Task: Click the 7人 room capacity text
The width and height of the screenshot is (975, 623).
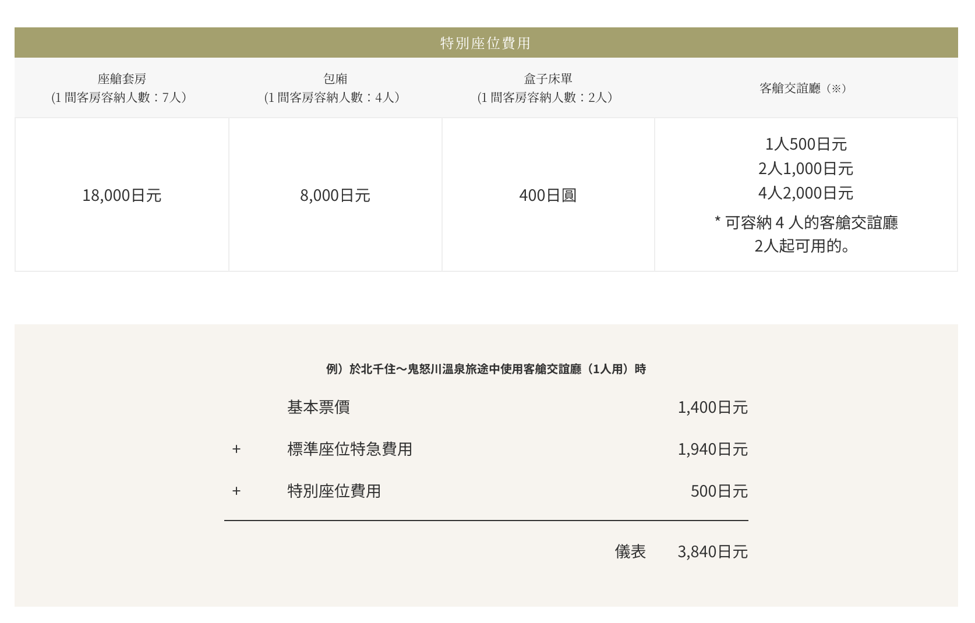Action: pos(171,98)
